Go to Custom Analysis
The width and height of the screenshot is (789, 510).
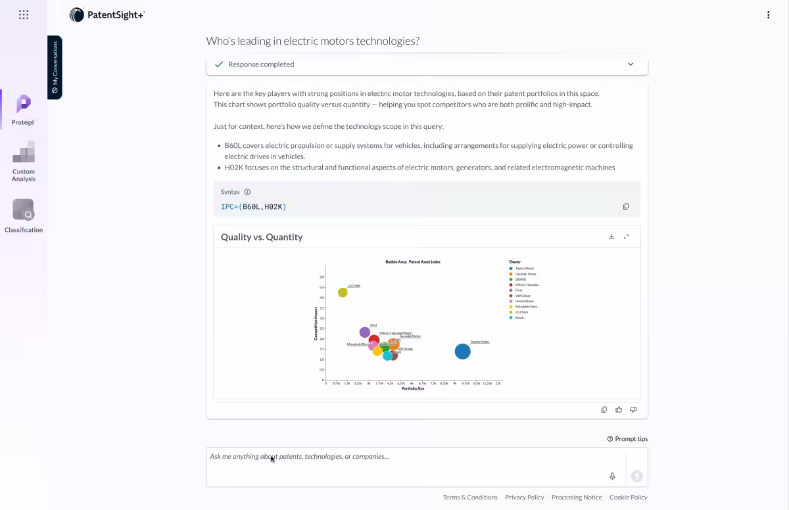pyautogui.click(x=24, y=161)
